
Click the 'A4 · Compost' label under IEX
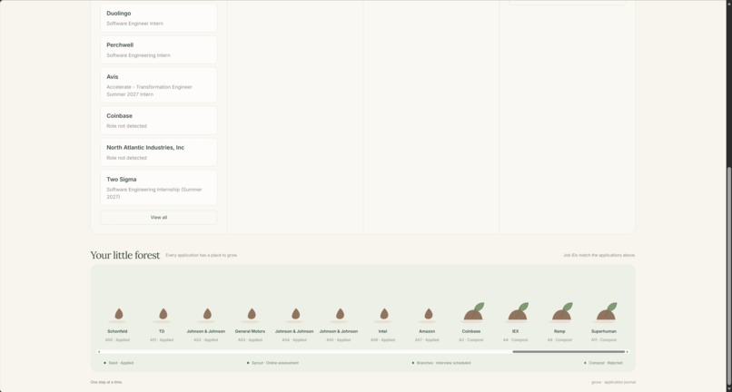tap(515, 339)
